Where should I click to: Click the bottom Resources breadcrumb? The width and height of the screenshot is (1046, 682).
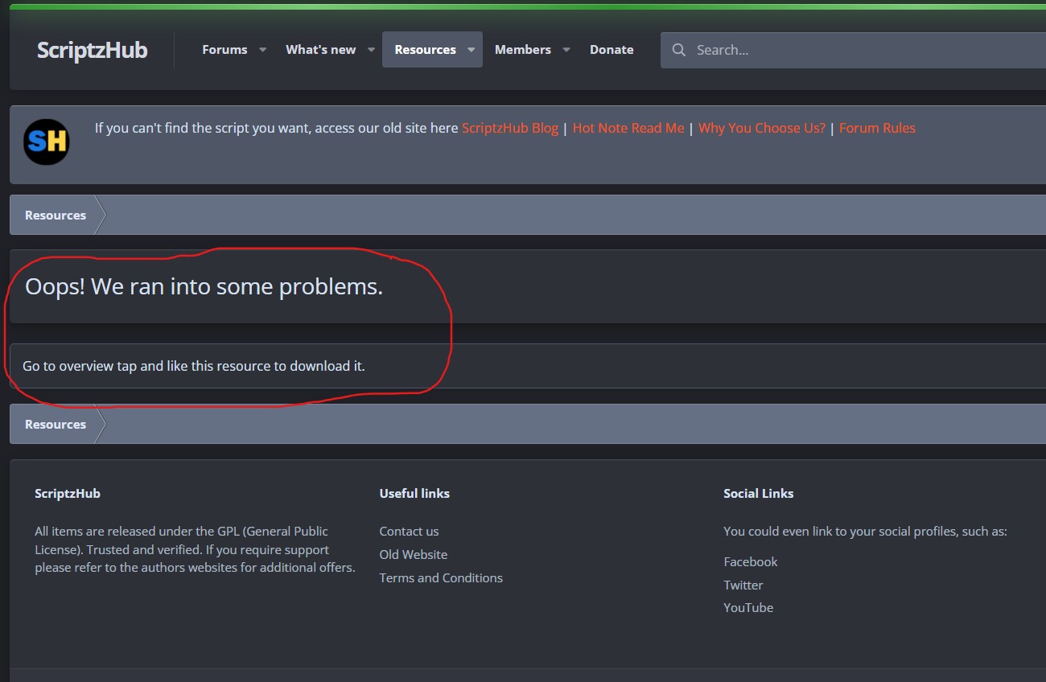tap(56, 425)
